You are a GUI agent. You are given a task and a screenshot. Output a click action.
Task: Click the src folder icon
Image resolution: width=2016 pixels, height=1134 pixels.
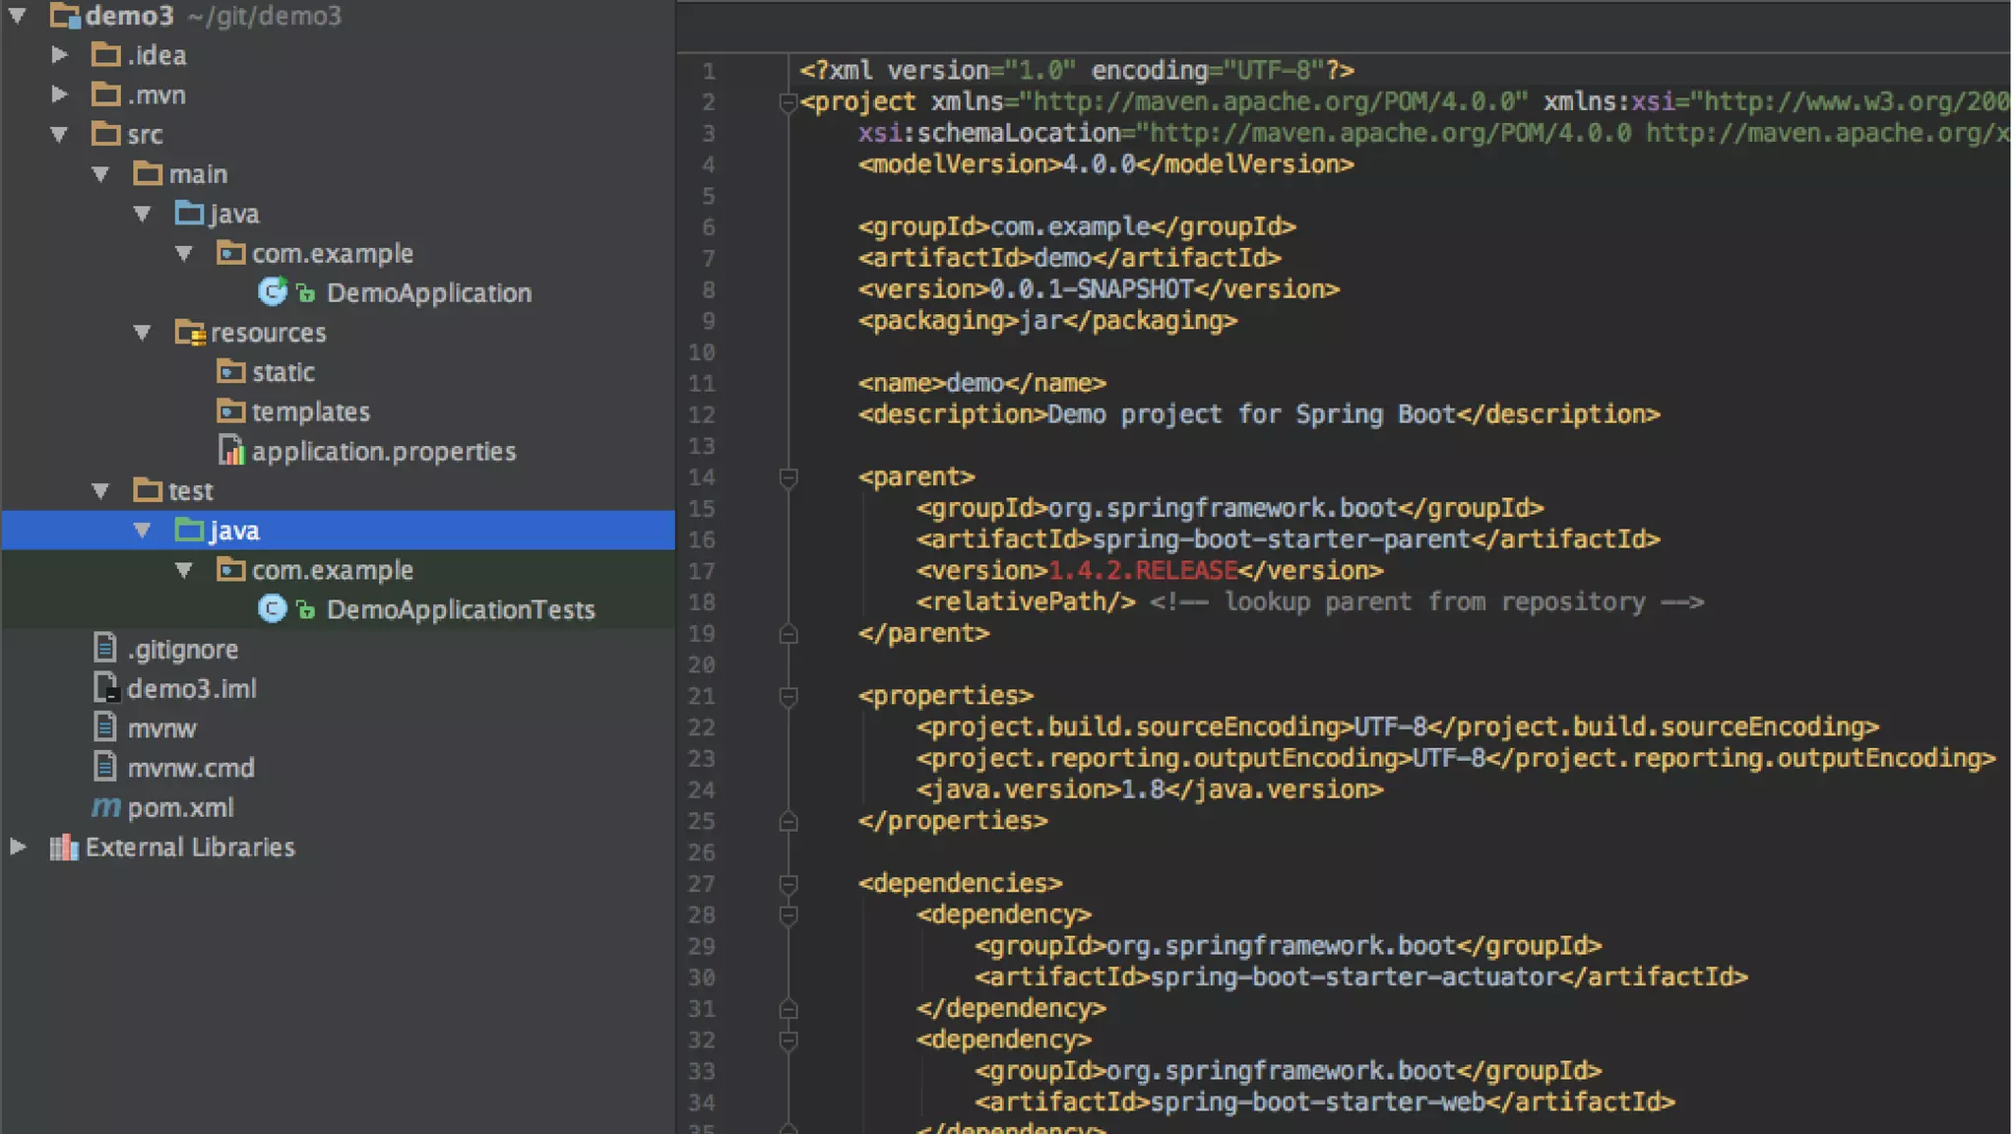pyautogui.click(x=105, y=134)
